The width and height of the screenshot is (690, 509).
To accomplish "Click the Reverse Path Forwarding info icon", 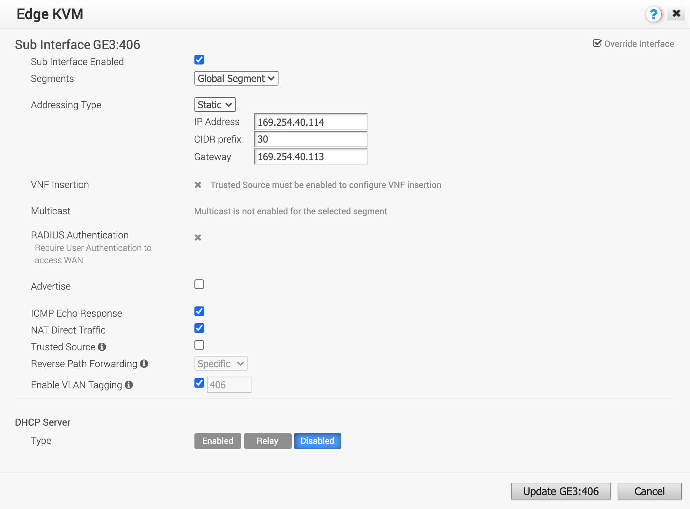I will [x=144, y=363].
